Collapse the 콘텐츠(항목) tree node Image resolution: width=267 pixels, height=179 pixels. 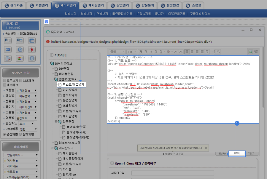(52, 79)
